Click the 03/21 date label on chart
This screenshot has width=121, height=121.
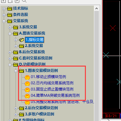click(x=111, y=116)
